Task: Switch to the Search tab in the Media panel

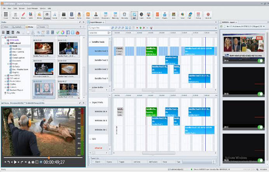Action: pos(42,27)
